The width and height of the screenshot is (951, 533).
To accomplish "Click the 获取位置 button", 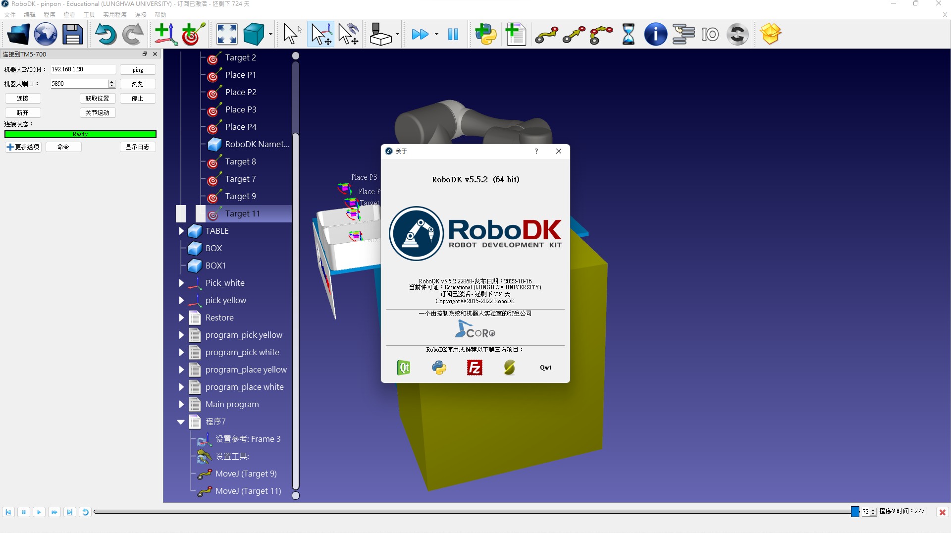I will [97, 99].
